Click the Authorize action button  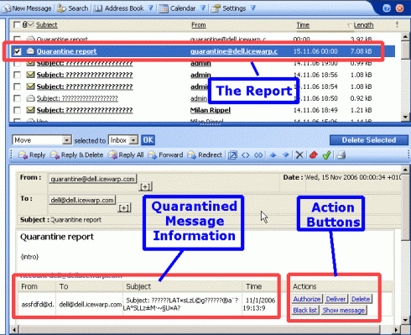(x=307, y=299)
